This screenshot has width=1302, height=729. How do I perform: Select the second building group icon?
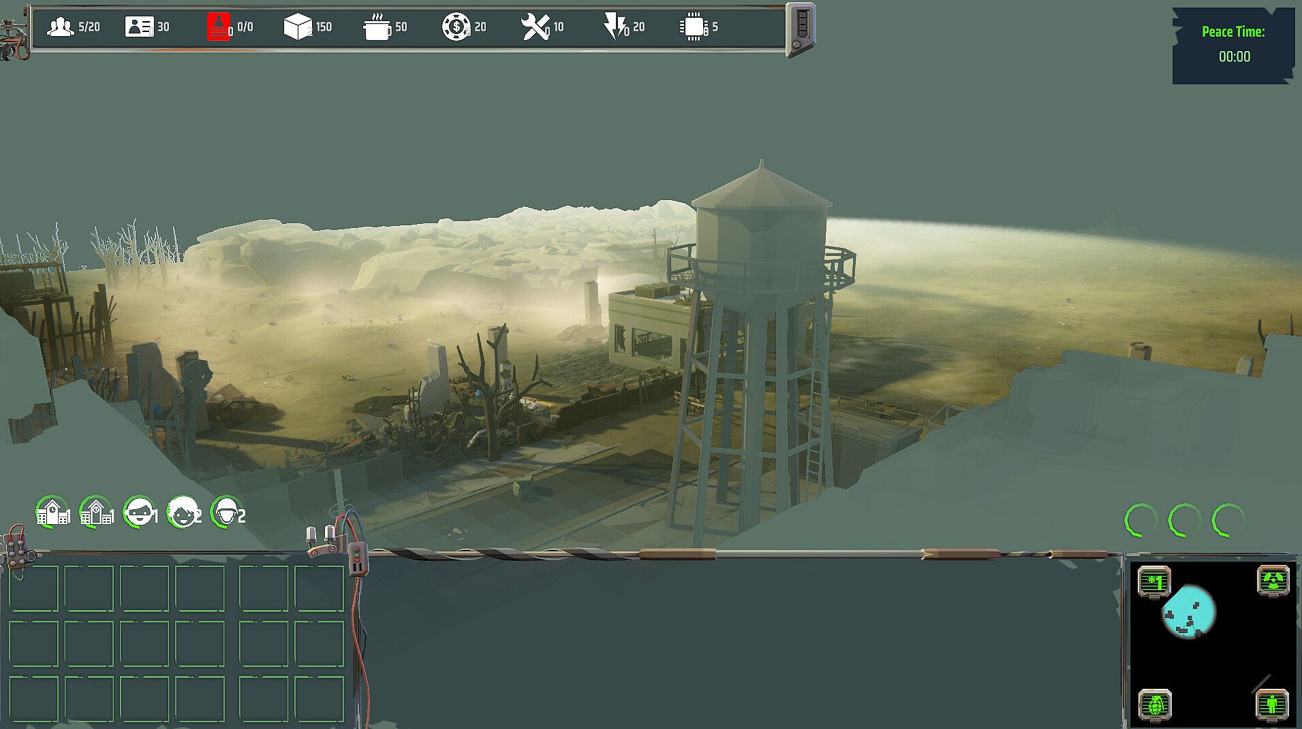pos(95,512)
